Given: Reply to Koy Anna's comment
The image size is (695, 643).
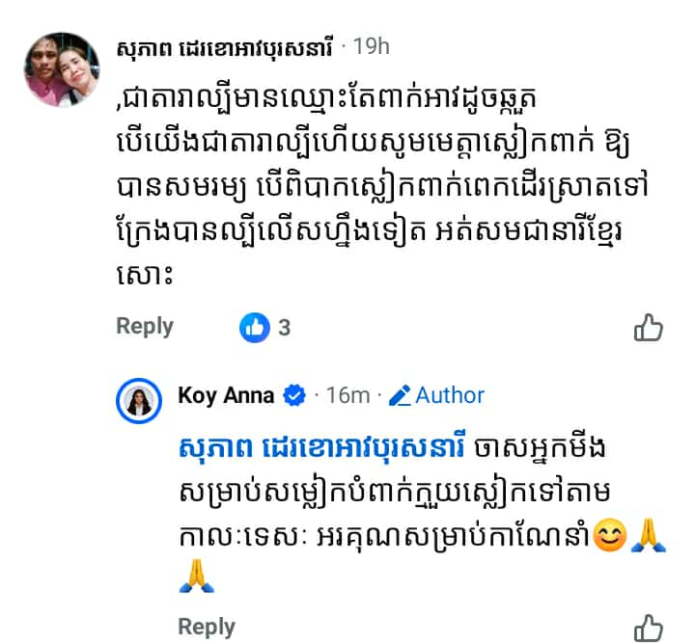Looking at the screenshot, I should (207, 627).
